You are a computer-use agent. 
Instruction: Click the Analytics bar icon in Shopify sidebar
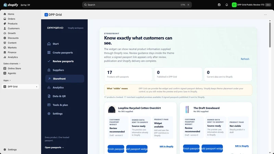(x=5, y=57)
